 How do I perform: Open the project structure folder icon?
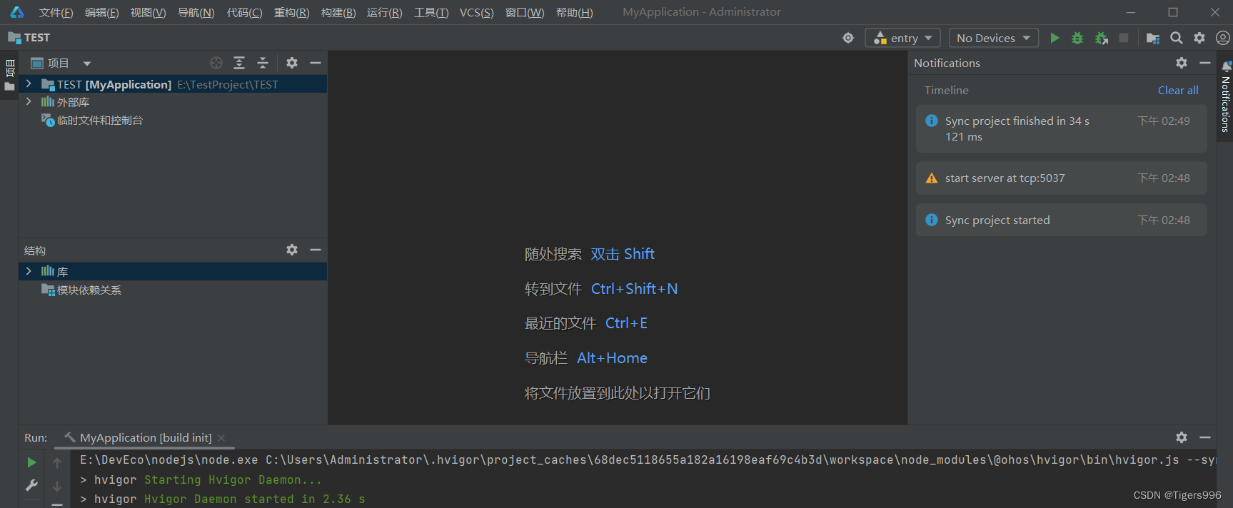click(1152, 38)
